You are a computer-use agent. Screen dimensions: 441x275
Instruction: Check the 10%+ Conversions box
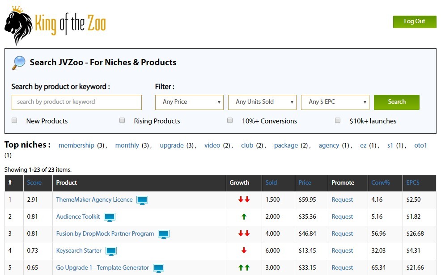pyautogui.click(x=230, y=120)
